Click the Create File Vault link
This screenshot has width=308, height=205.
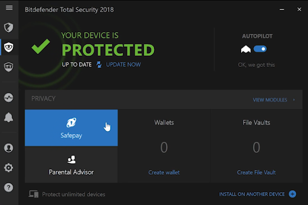coord(257,172)
